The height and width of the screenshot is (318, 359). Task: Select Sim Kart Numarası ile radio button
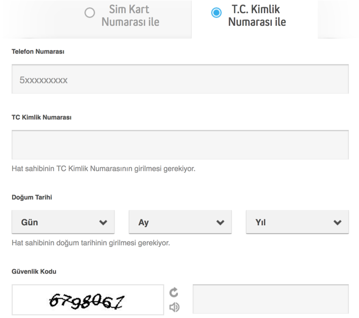pos(90,13)
